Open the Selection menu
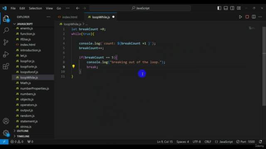Screen dimensions: 266x149 (35, 8)
